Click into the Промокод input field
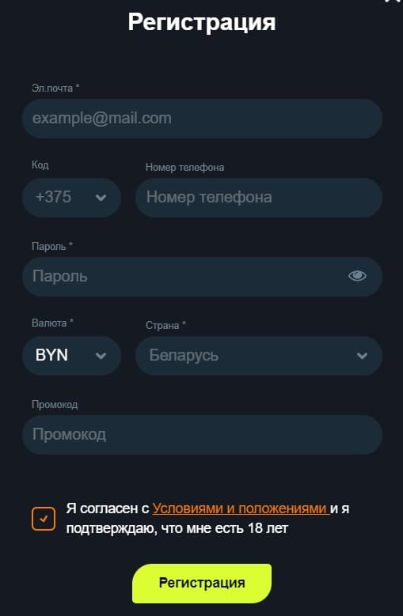 [202, 435]
